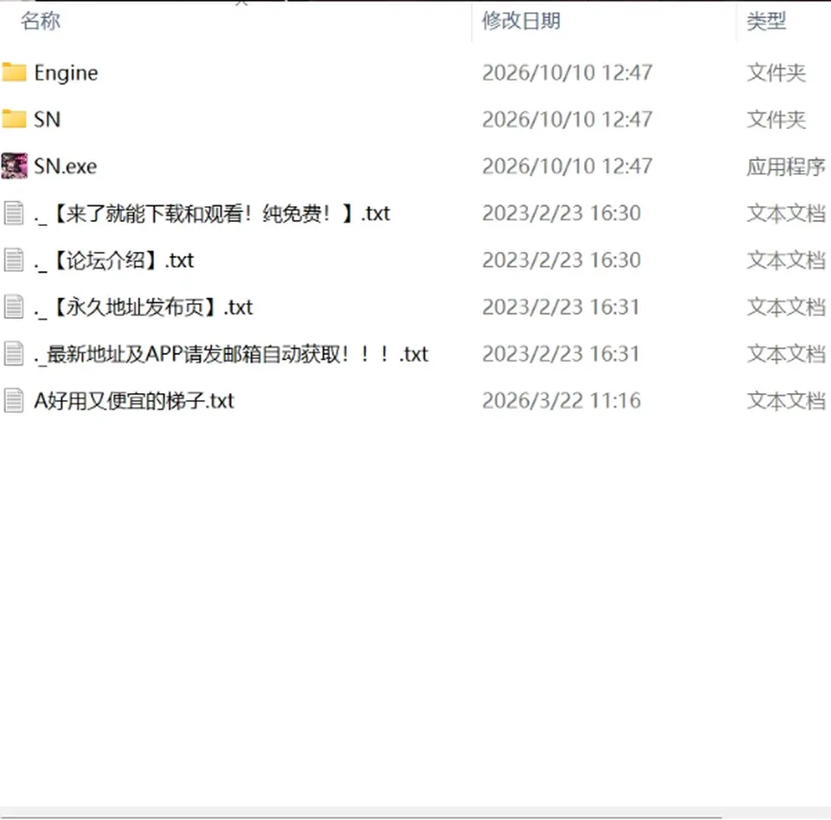Click date 2026/3/22 11:16 in list
This screenshot has height=820, width=831.
[x=561, y=401]
